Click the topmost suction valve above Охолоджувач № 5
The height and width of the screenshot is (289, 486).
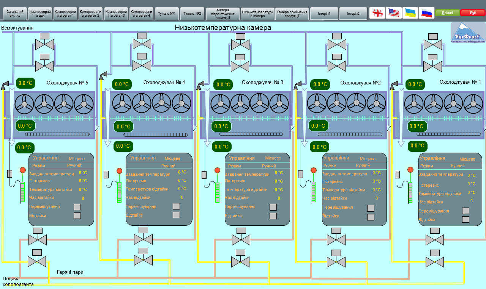click(44, 44)
